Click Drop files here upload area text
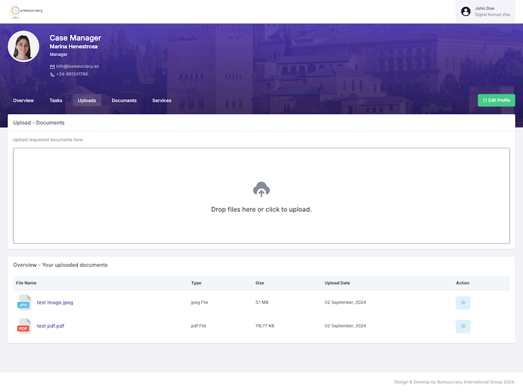Viewport: 523px width, 392px height. pos(261,209)
